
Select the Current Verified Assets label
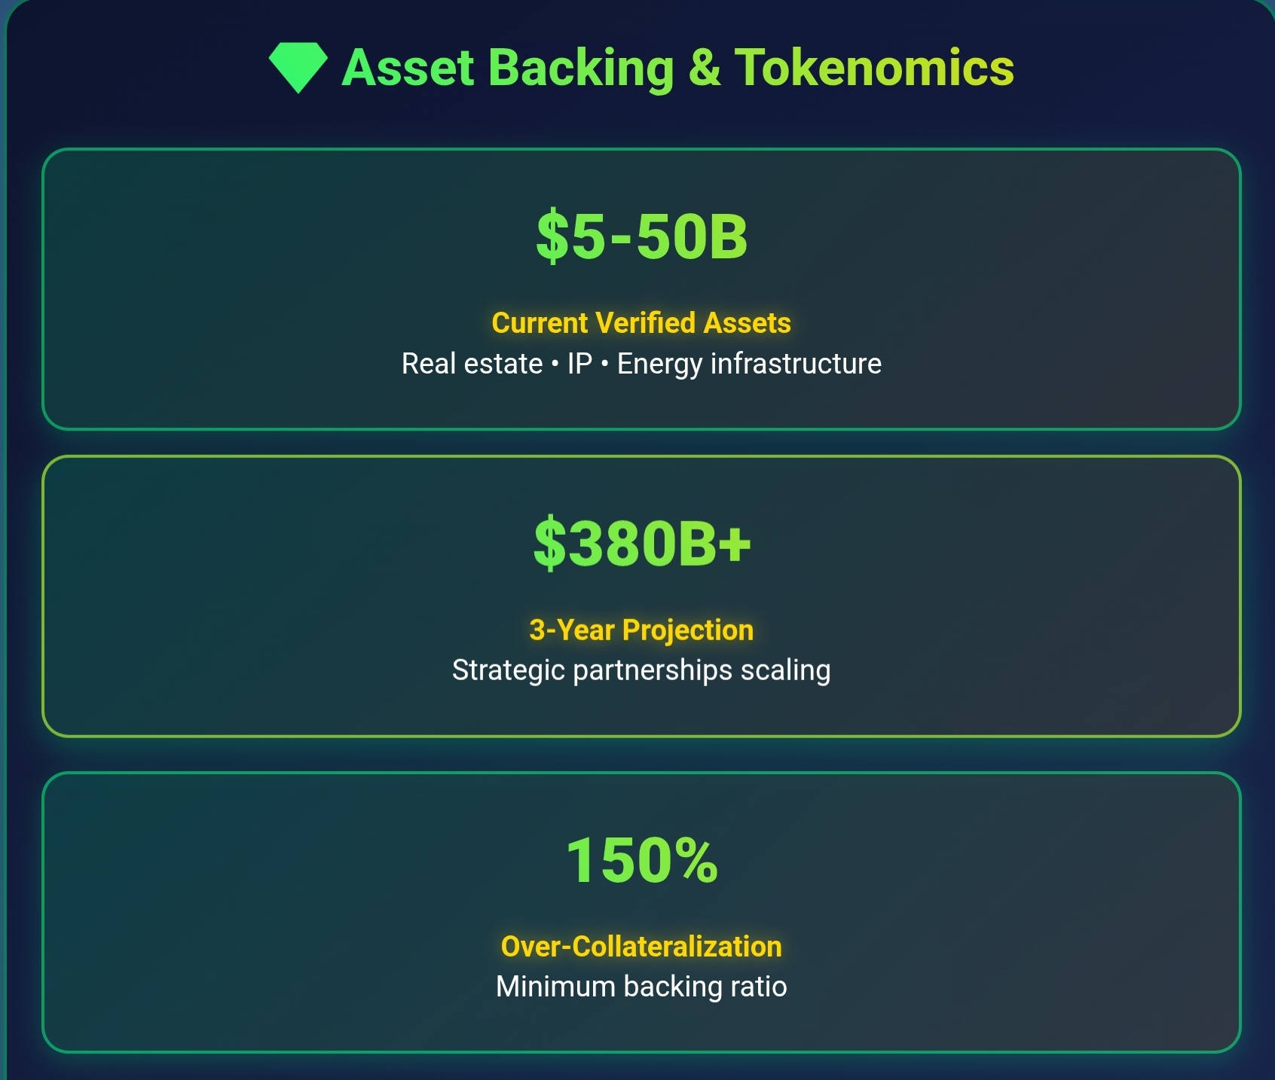pos(641,322)
